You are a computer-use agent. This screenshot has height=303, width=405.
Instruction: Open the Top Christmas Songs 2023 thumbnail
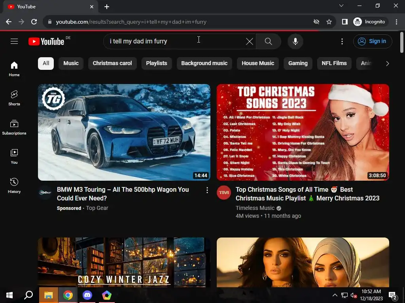point(303,132)
